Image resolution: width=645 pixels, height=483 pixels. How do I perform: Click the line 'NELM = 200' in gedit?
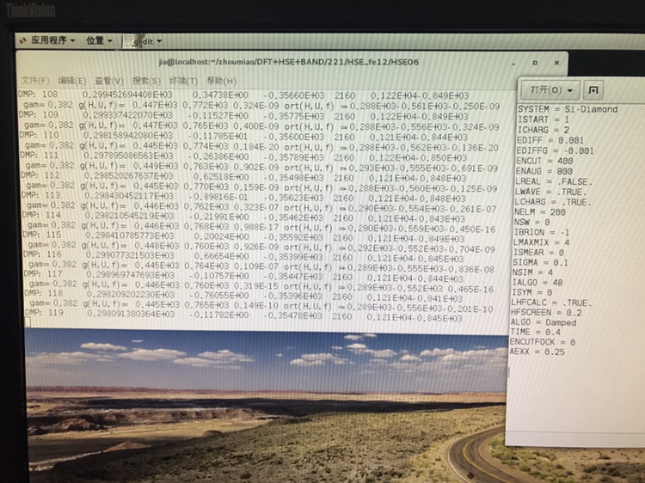pyautogui.click(x=540, y=212)
